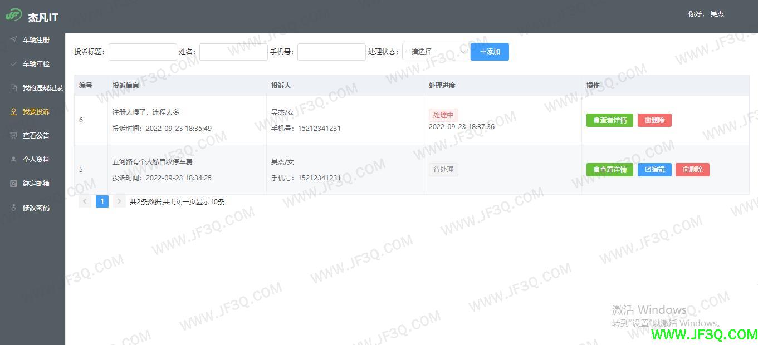Select the 修改密码 key icon
The image size is (758, 345).
click(x=12, y=207)
